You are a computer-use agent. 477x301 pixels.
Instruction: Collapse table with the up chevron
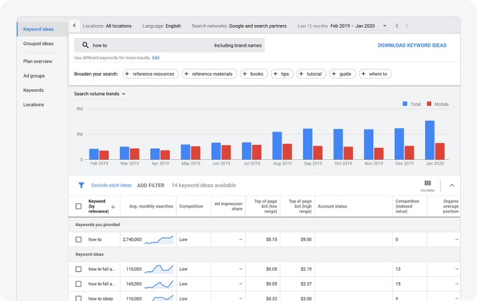pos(452,185)
